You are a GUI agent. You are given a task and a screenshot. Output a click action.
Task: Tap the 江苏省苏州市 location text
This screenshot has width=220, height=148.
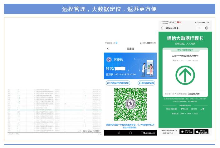click(194, 94)
